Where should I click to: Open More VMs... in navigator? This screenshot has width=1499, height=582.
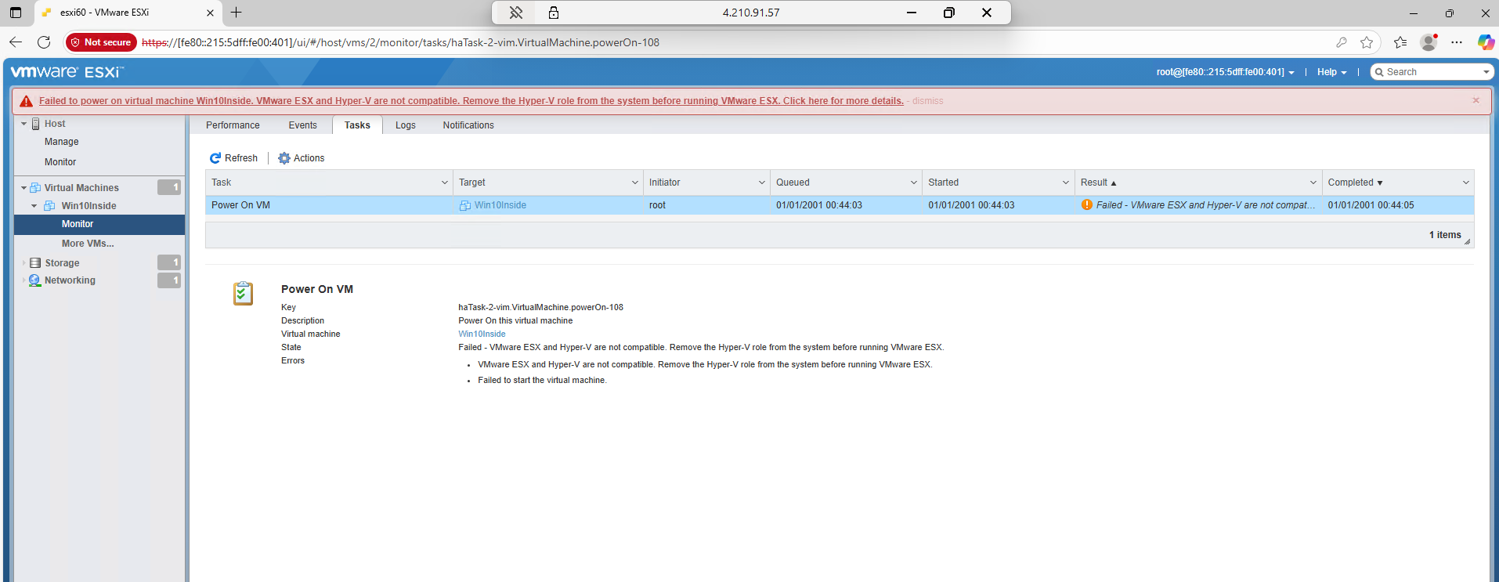(x=88, y=244)
